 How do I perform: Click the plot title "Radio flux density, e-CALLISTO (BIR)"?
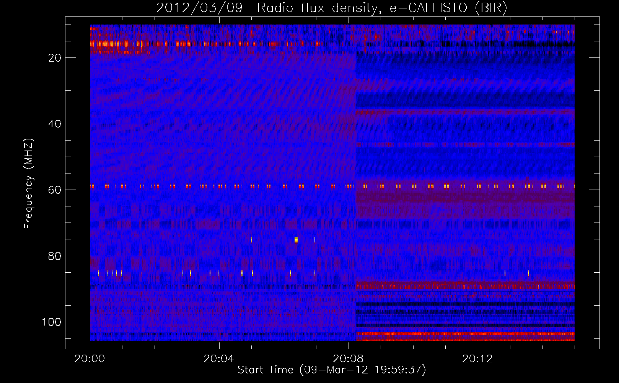382,8
